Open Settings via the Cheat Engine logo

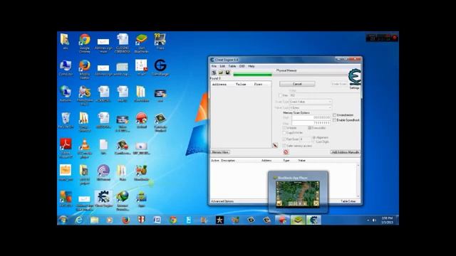(x=355, y=78)
